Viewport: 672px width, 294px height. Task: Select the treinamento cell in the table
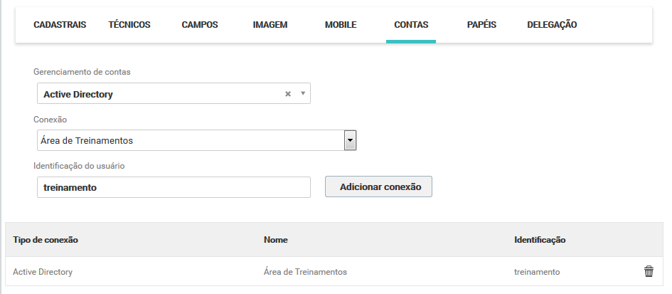[537, 272]
